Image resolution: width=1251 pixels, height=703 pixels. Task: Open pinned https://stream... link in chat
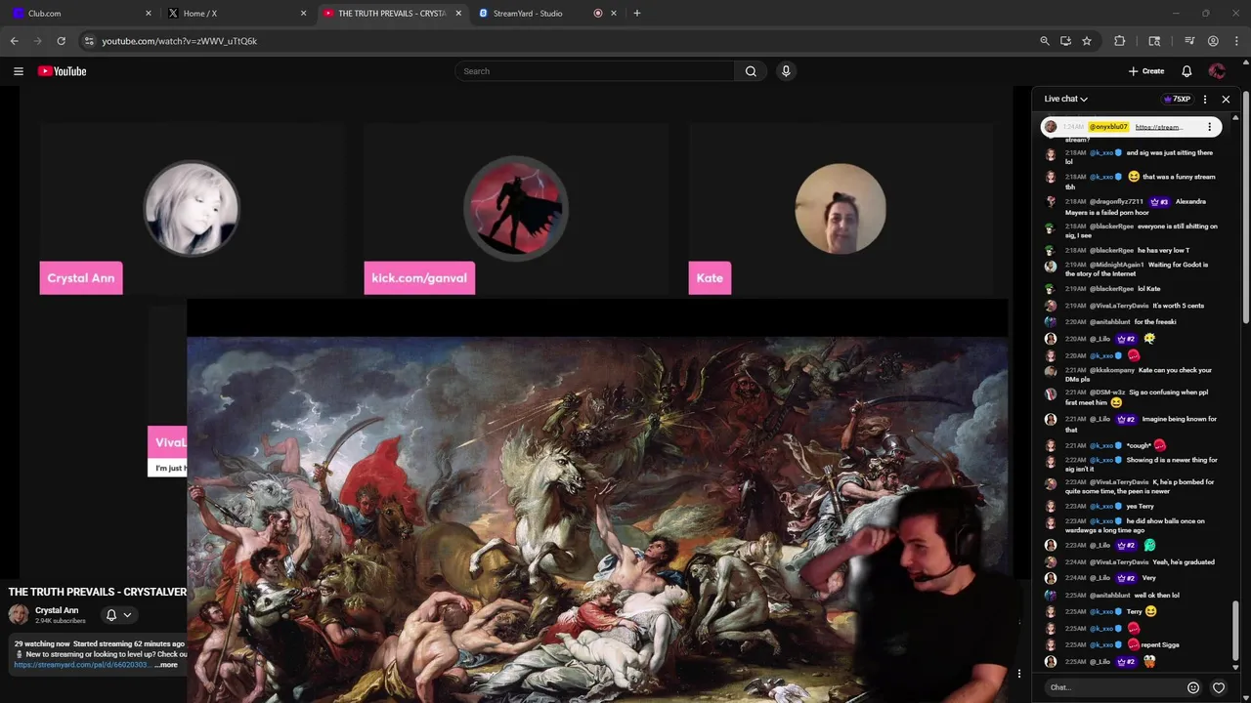(x=1159, y=127)
